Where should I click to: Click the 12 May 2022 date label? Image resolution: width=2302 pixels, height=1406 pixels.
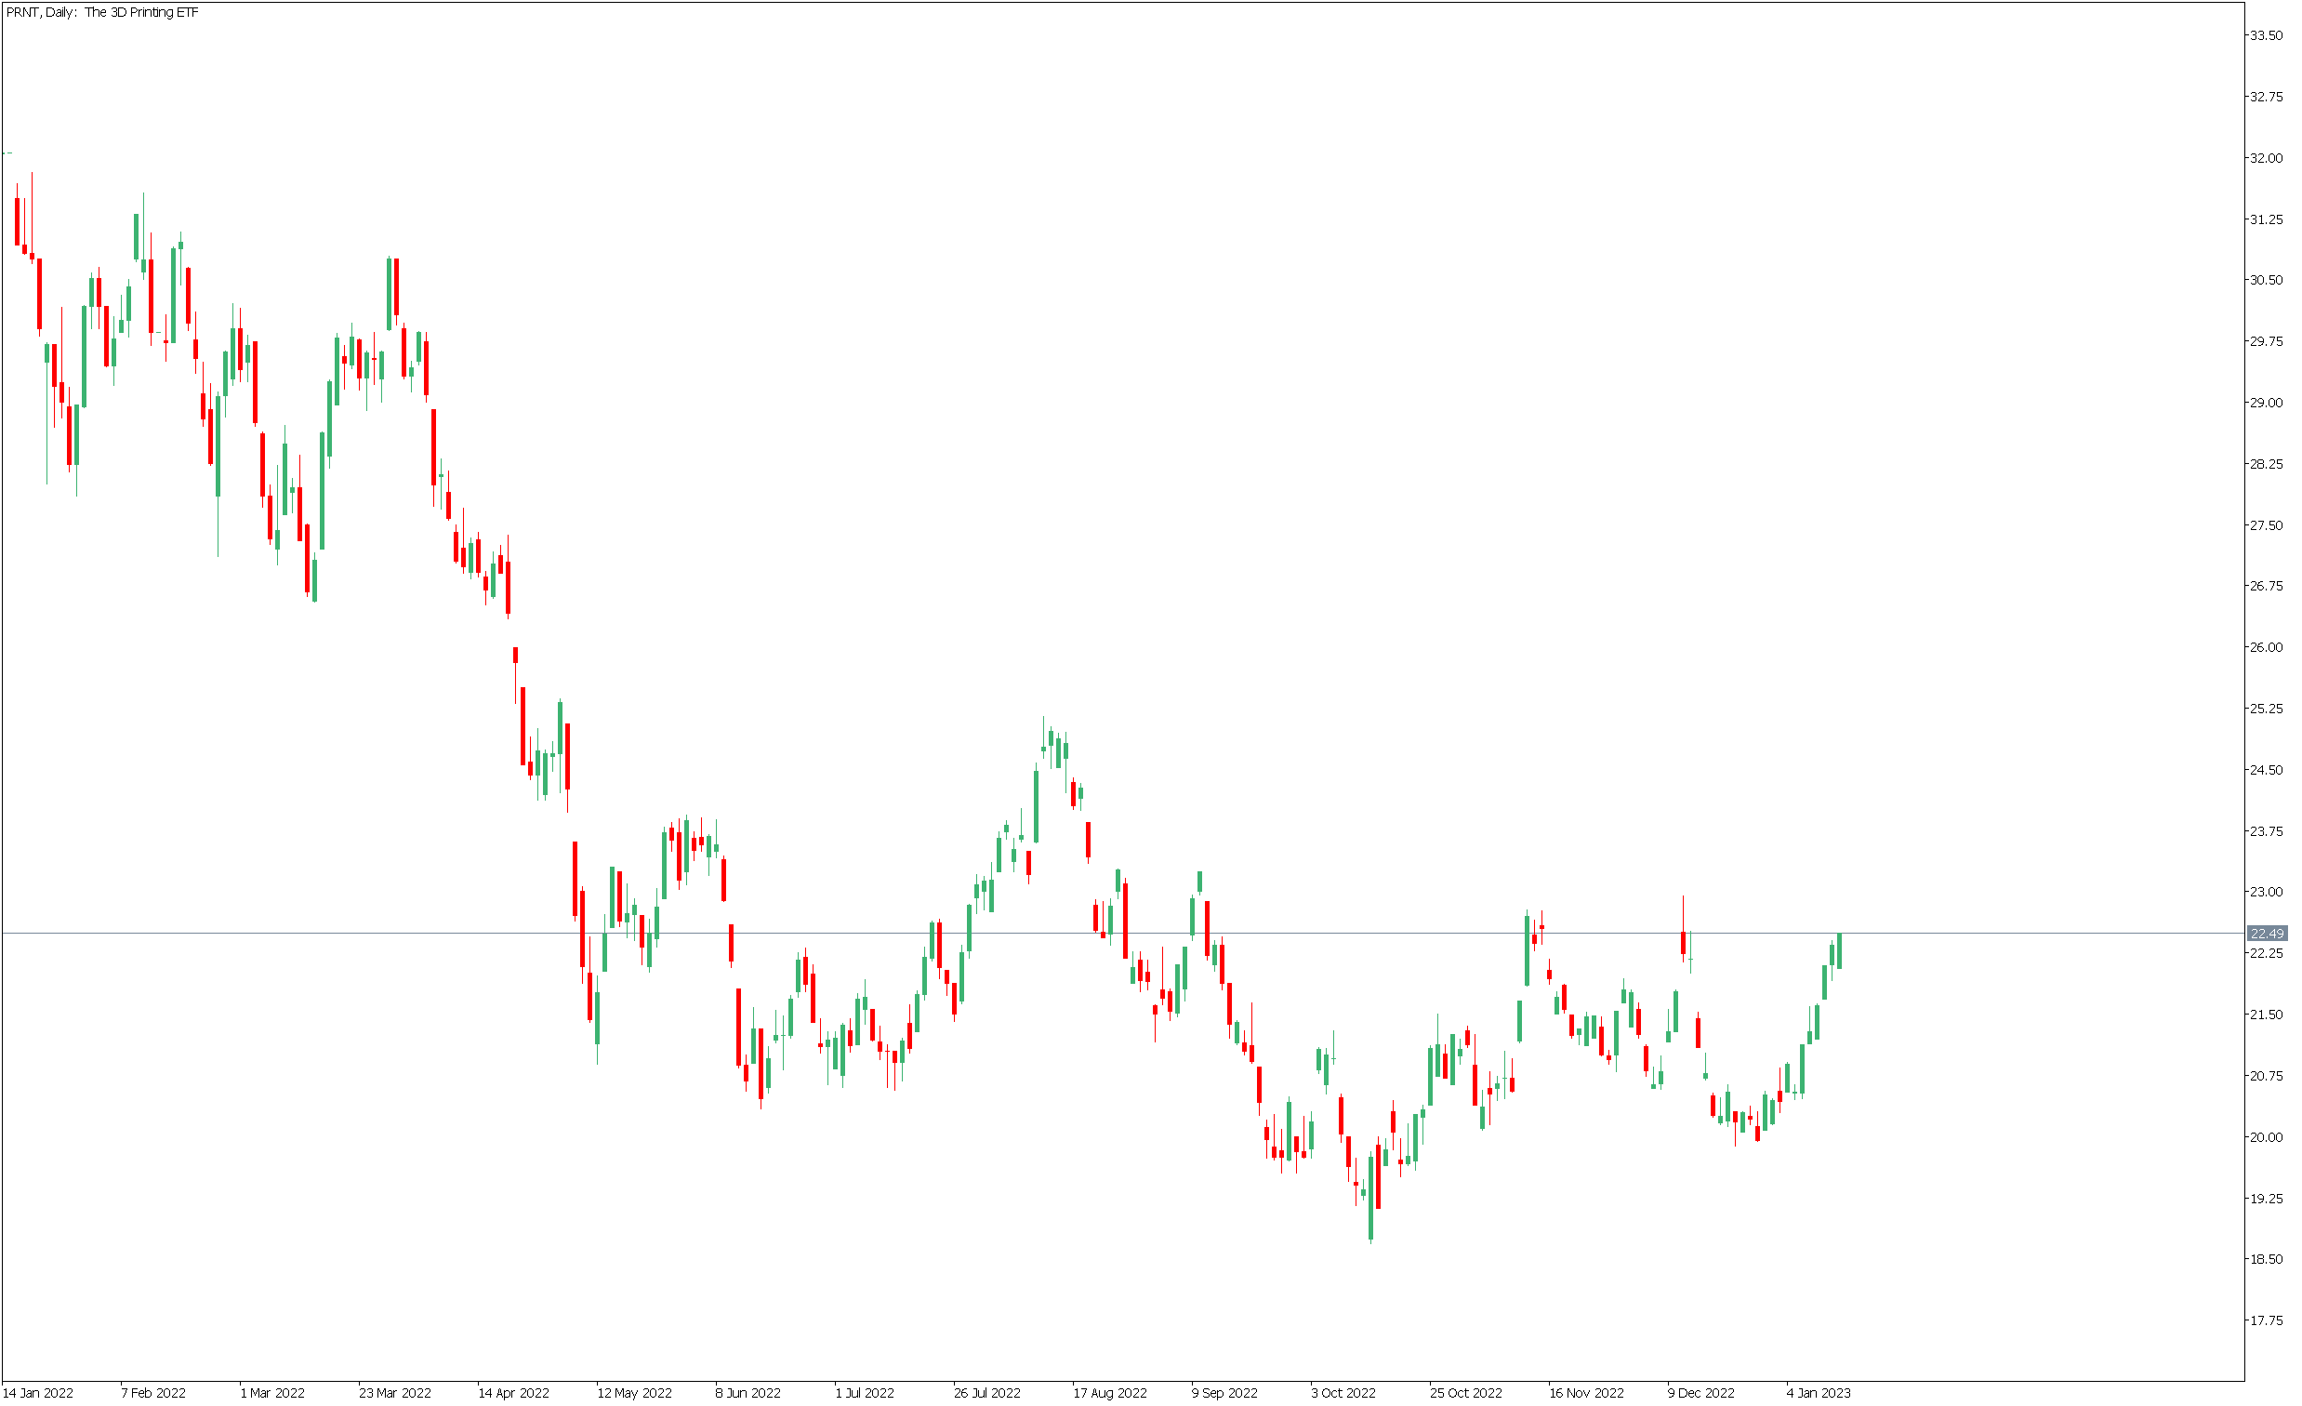click(x=634, y=1393)
